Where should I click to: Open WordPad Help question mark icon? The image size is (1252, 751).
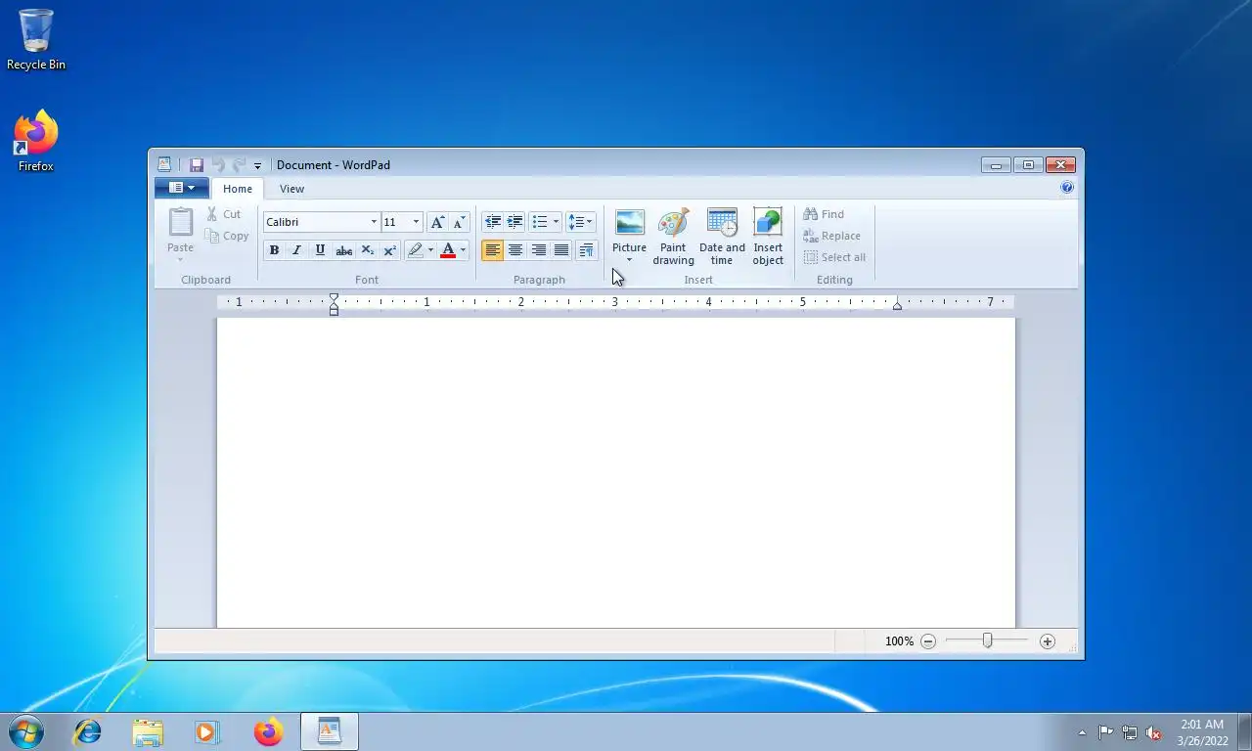[x=1067, y=188]
